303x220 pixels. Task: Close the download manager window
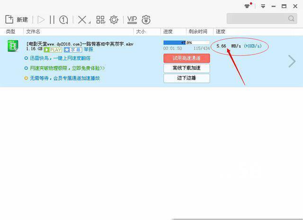pyautogui.click(x=295, y=6)
